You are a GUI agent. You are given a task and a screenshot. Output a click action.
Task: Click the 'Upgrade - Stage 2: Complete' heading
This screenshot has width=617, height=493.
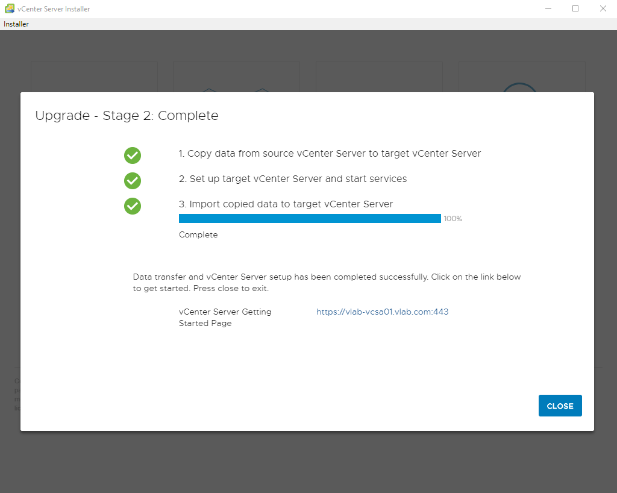127,116
